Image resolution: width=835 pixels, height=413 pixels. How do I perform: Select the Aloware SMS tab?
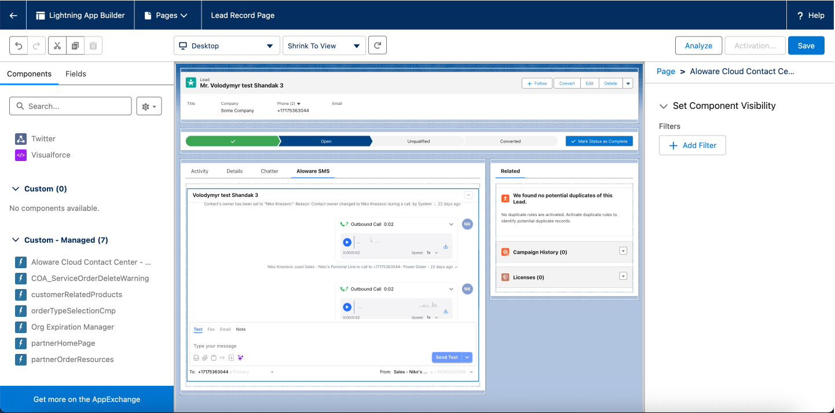click(313, 171)
